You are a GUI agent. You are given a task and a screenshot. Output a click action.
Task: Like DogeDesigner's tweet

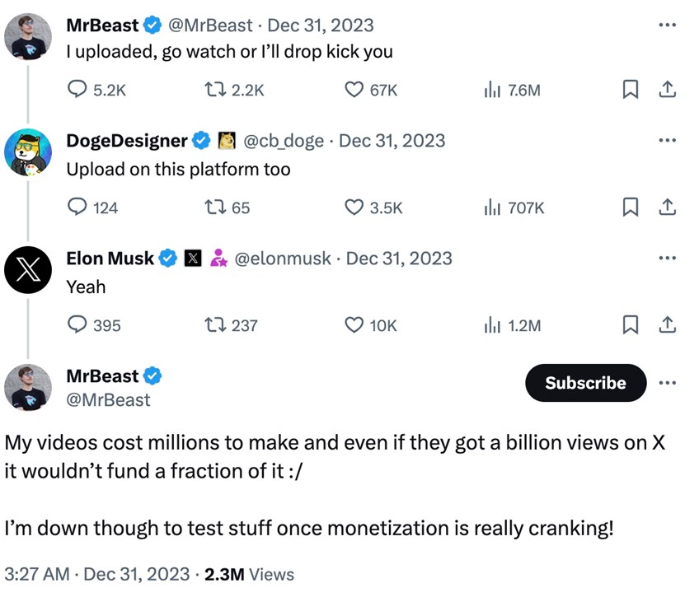pos(354,208)
